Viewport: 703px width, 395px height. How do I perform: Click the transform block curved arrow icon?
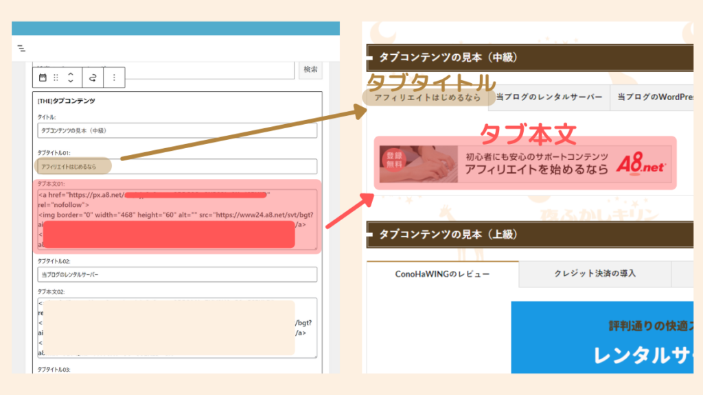(x=93, y=78)
